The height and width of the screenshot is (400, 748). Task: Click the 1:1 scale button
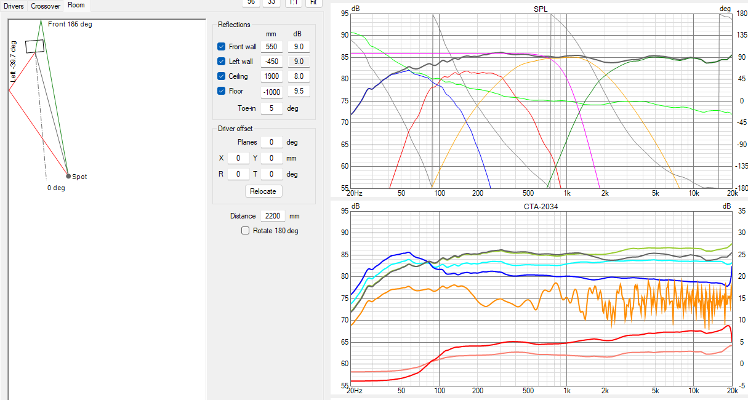(x=293, y=2)
